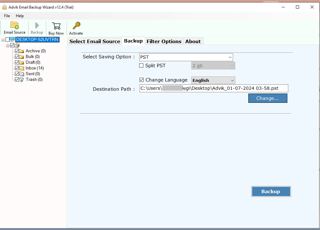This screenshot has width=320, height=230.
Task: Switch to the Filter Options tab
Action: [164, 41]
